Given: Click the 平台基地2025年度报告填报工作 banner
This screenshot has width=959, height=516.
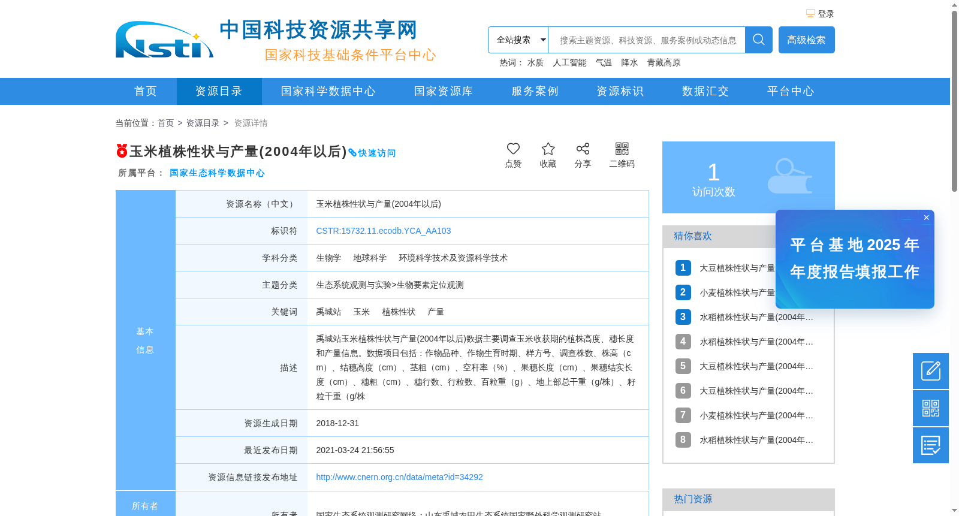Looking at the screenshot, I should (855, 259).
